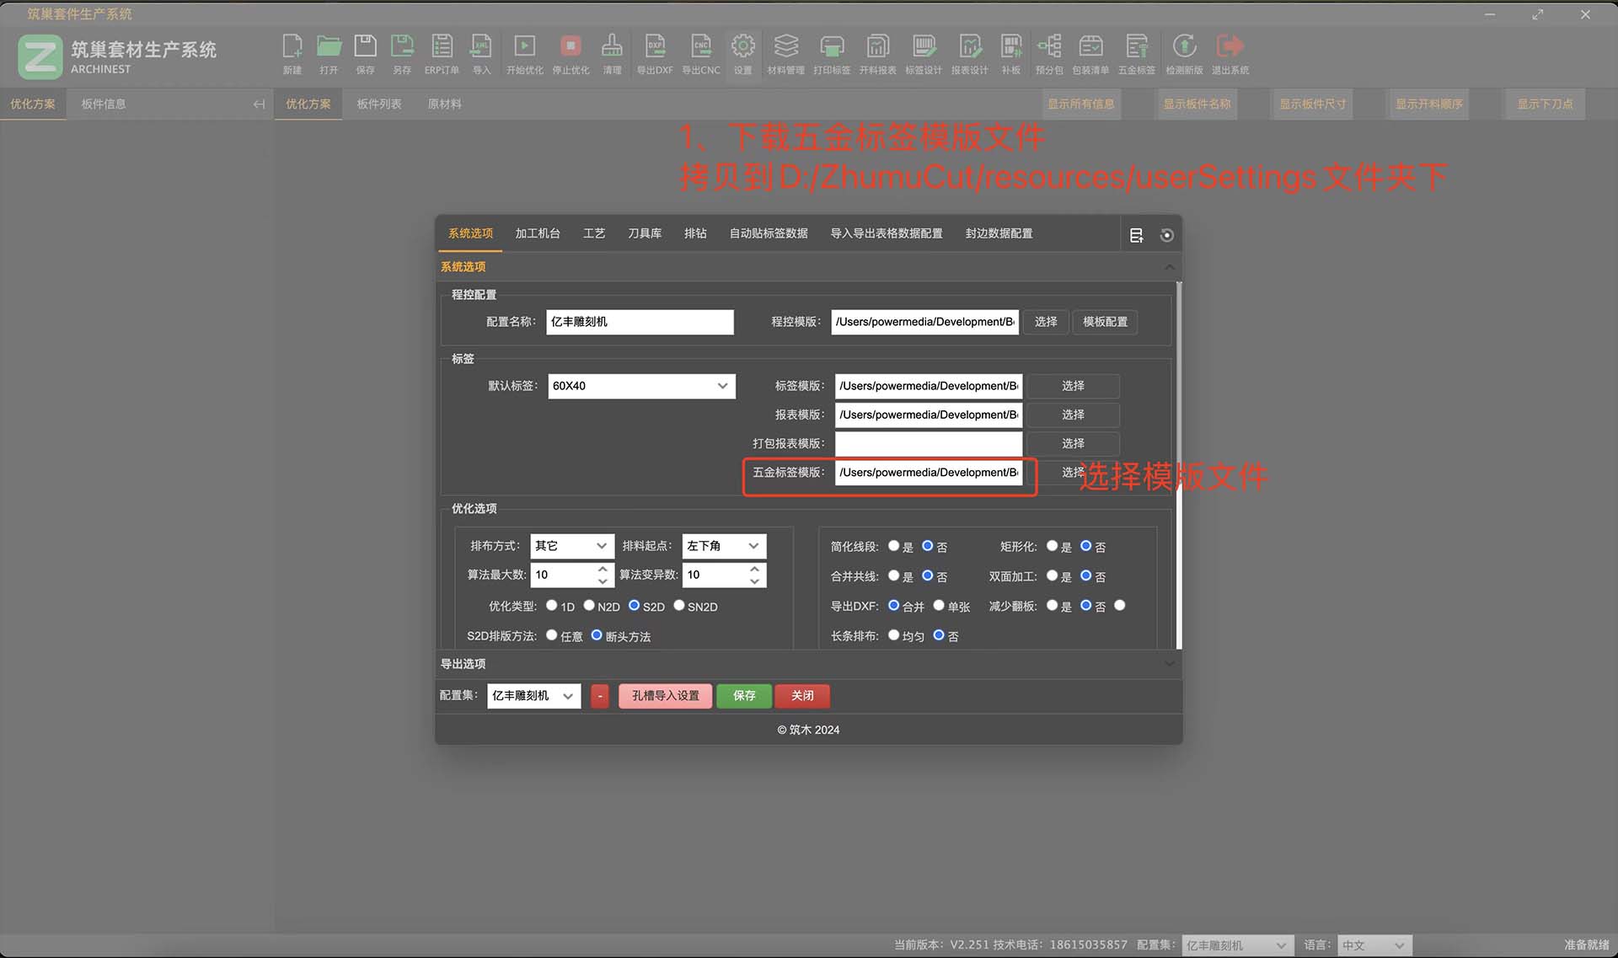Screen dimensions: 1618x958
Task: Open the ERP订单 toolbar icon
Action: tap(442, 54)
